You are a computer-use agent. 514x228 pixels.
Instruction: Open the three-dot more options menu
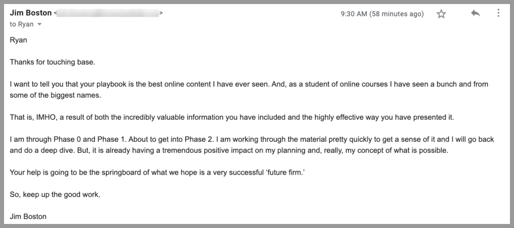[x=498, y=13]
